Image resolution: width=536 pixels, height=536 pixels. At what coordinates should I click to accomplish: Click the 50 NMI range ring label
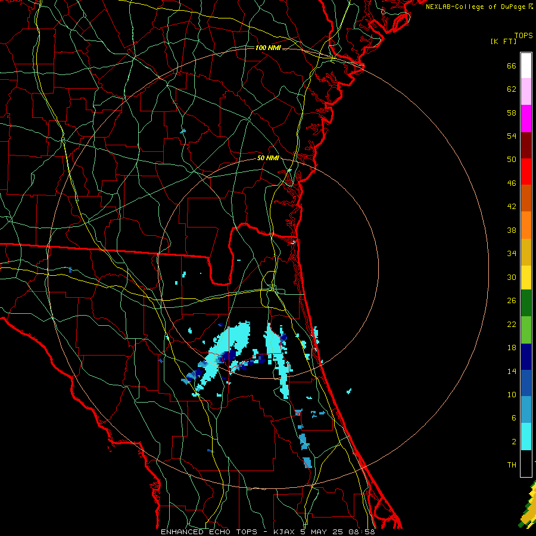point(268,158)
